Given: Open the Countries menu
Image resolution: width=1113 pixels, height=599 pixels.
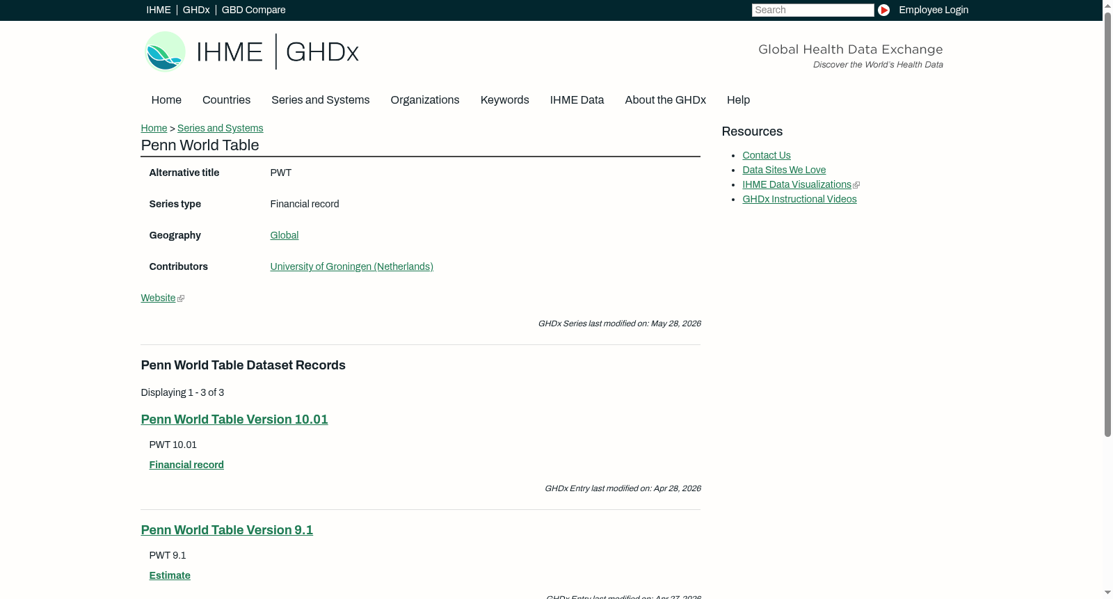Looking at the screenshot, I should 226,100.
